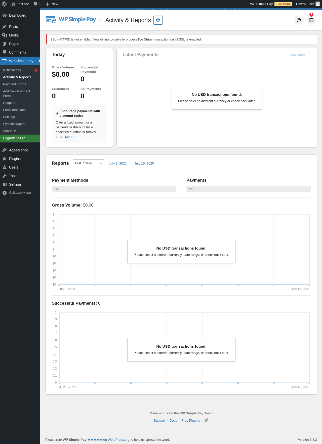Open Test site home link
This screenshot has width=322, height=444.
coord(20,4)
